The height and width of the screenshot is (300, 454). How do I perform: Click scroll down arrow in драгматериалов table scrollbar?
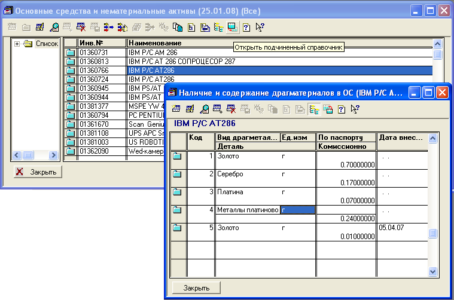(432, 272)
